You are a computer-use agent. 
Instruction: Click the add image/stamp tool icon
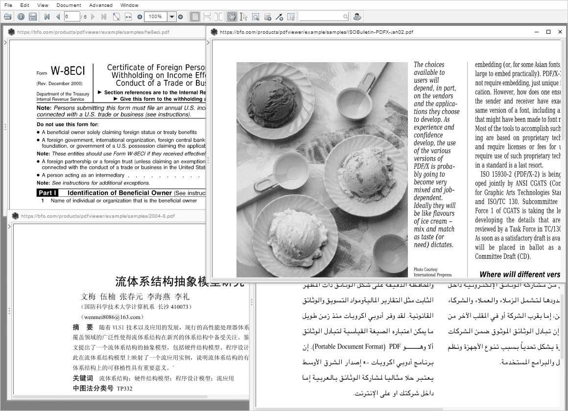click(x=268, y=17)
